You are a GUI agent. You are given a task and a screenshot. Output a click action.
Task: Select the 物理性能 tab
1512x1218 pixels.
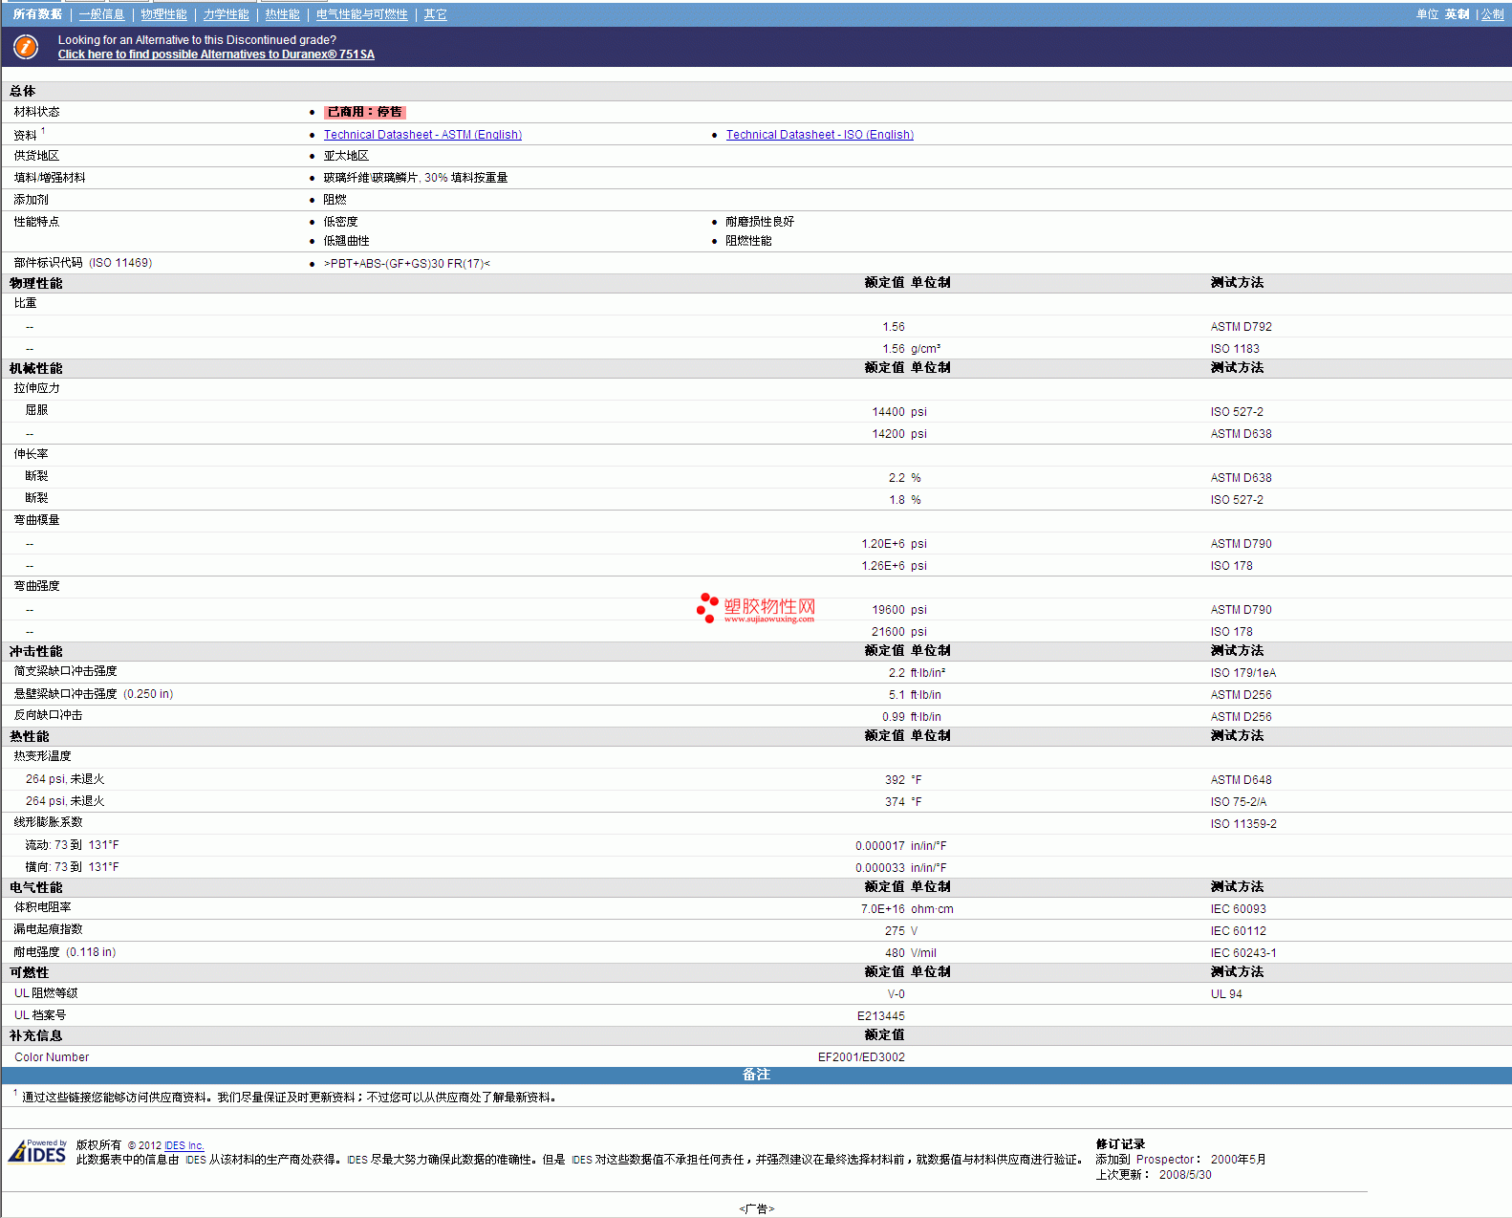(x=163, y=14)
